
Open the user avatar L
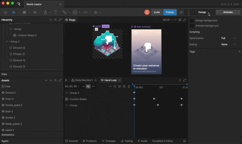pos(147,12)
